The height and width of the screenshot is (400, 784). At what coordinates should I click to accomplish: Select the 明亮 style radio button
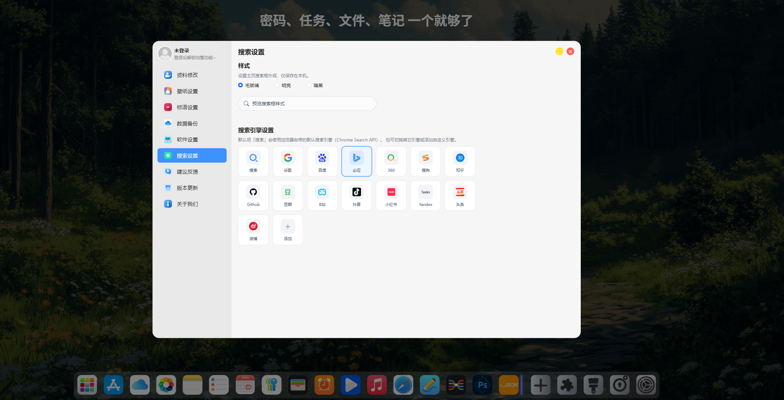point(277,85)
